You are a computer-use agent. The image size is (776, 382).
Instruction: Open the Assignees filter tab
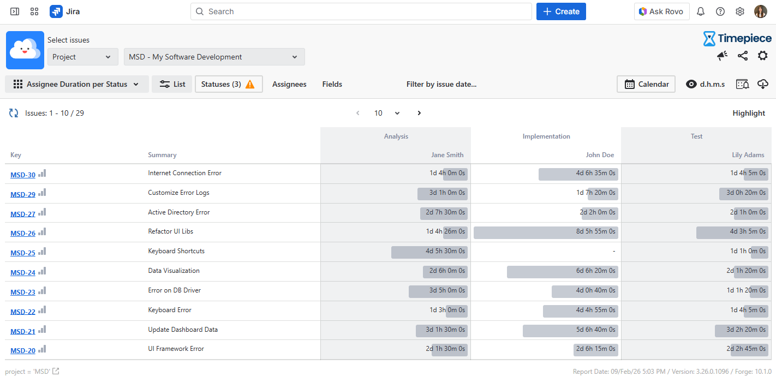[x=289, y=84]
